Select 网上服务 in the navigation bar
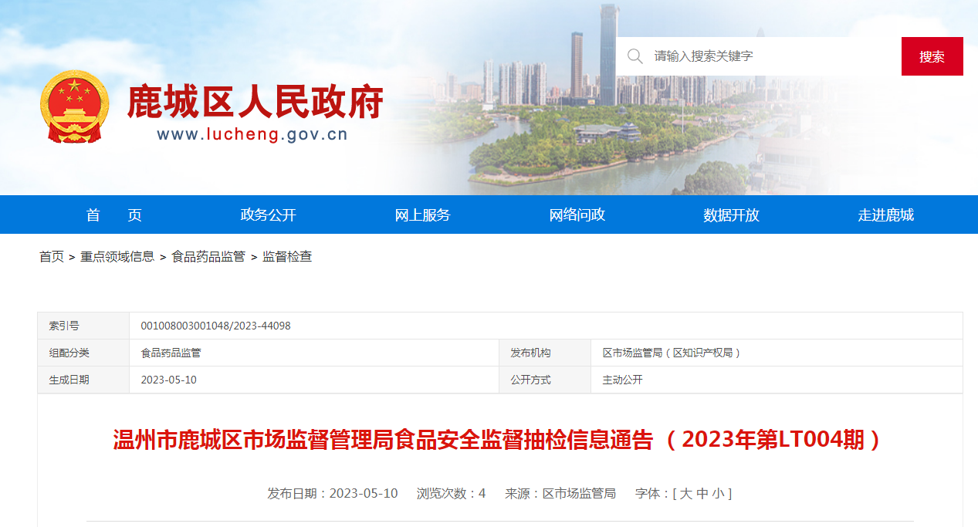This screenshot has width=978, height=527. (x=422, y=215)
